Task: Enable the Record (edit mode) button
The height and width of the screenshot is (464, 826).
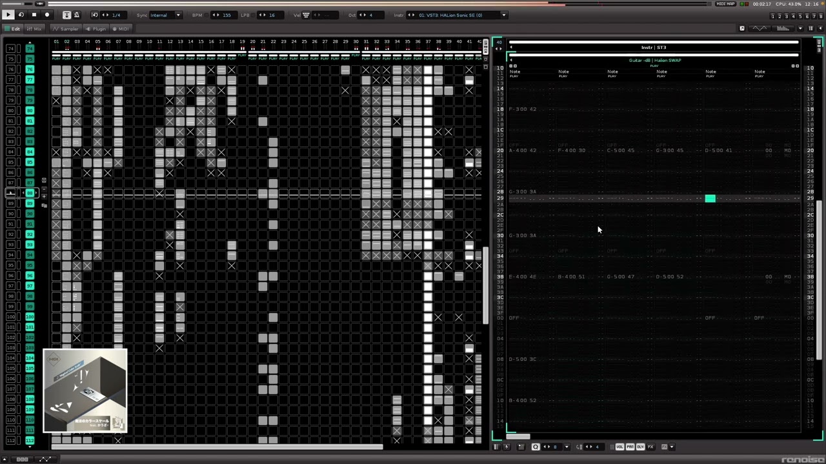Action: [46, 15]
